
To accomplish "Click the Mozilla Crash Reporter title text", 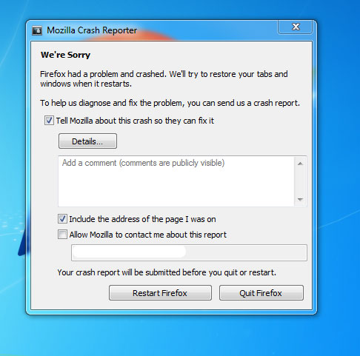I will coord(92,30).
